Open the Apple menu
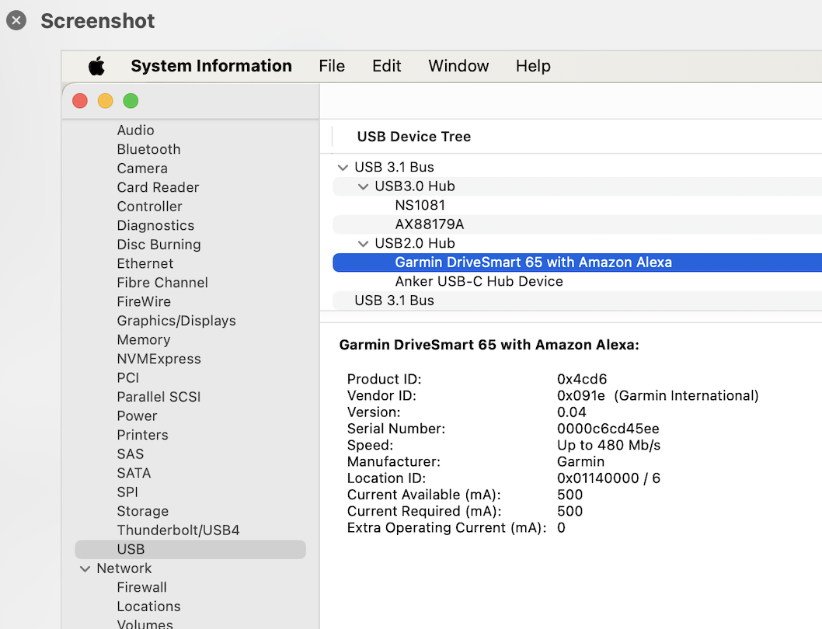This screenshot has width=822, height=629. click(x=96, y=66)
